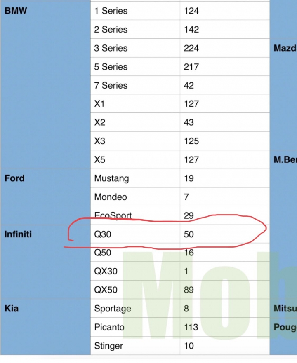297x363 pixels.
Task: Click the Infiniti brand label
Action: tap(18, 234)
